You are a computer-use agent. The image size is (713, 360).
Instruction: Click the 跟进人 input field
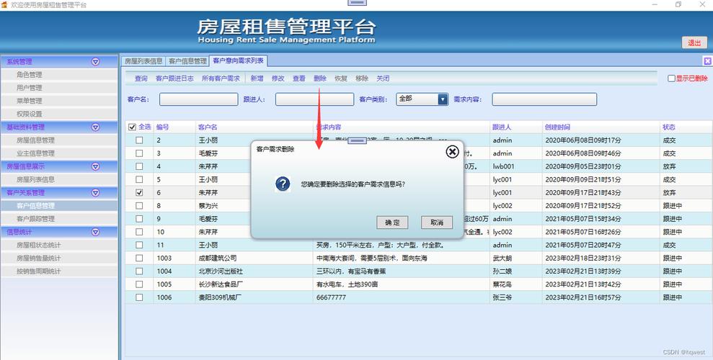click(x=314, y=99)
